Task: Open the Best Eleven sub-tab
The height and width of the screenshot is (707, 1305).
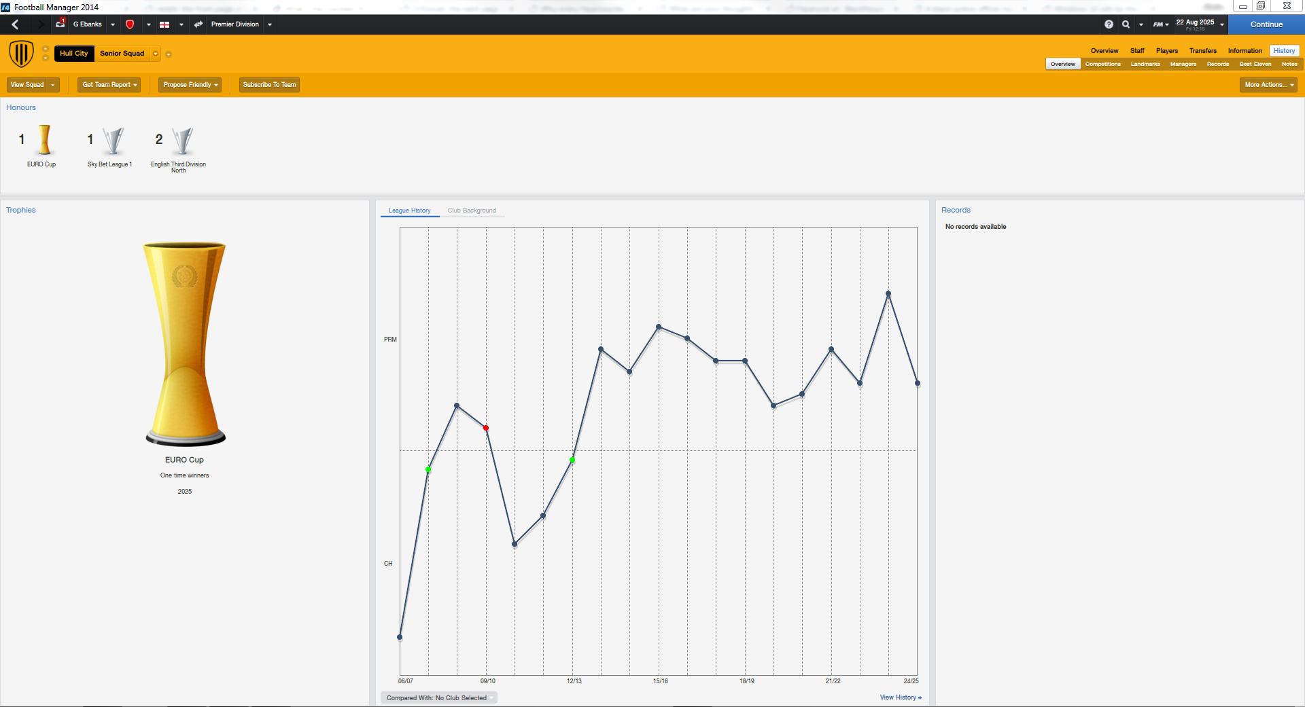Action: (x=1255, y=64)
